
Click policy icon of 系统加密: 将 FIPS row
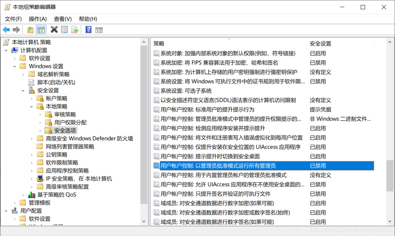[156, 63]
